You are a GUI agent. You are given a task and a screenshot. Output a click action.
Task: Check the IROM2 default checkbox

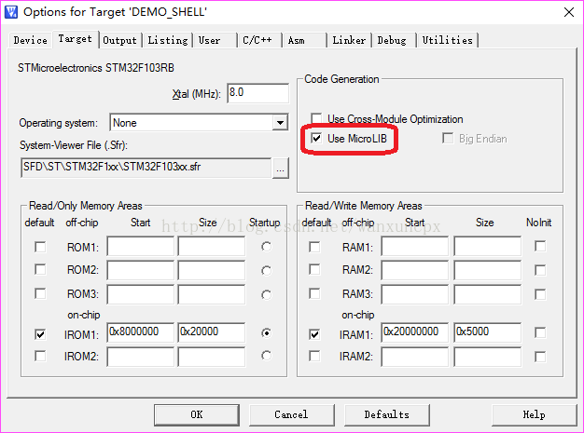click(40, 356)
